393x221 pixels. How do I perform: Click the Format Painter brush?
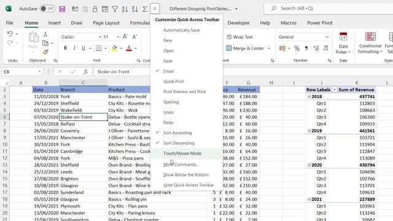coord(45,52)
